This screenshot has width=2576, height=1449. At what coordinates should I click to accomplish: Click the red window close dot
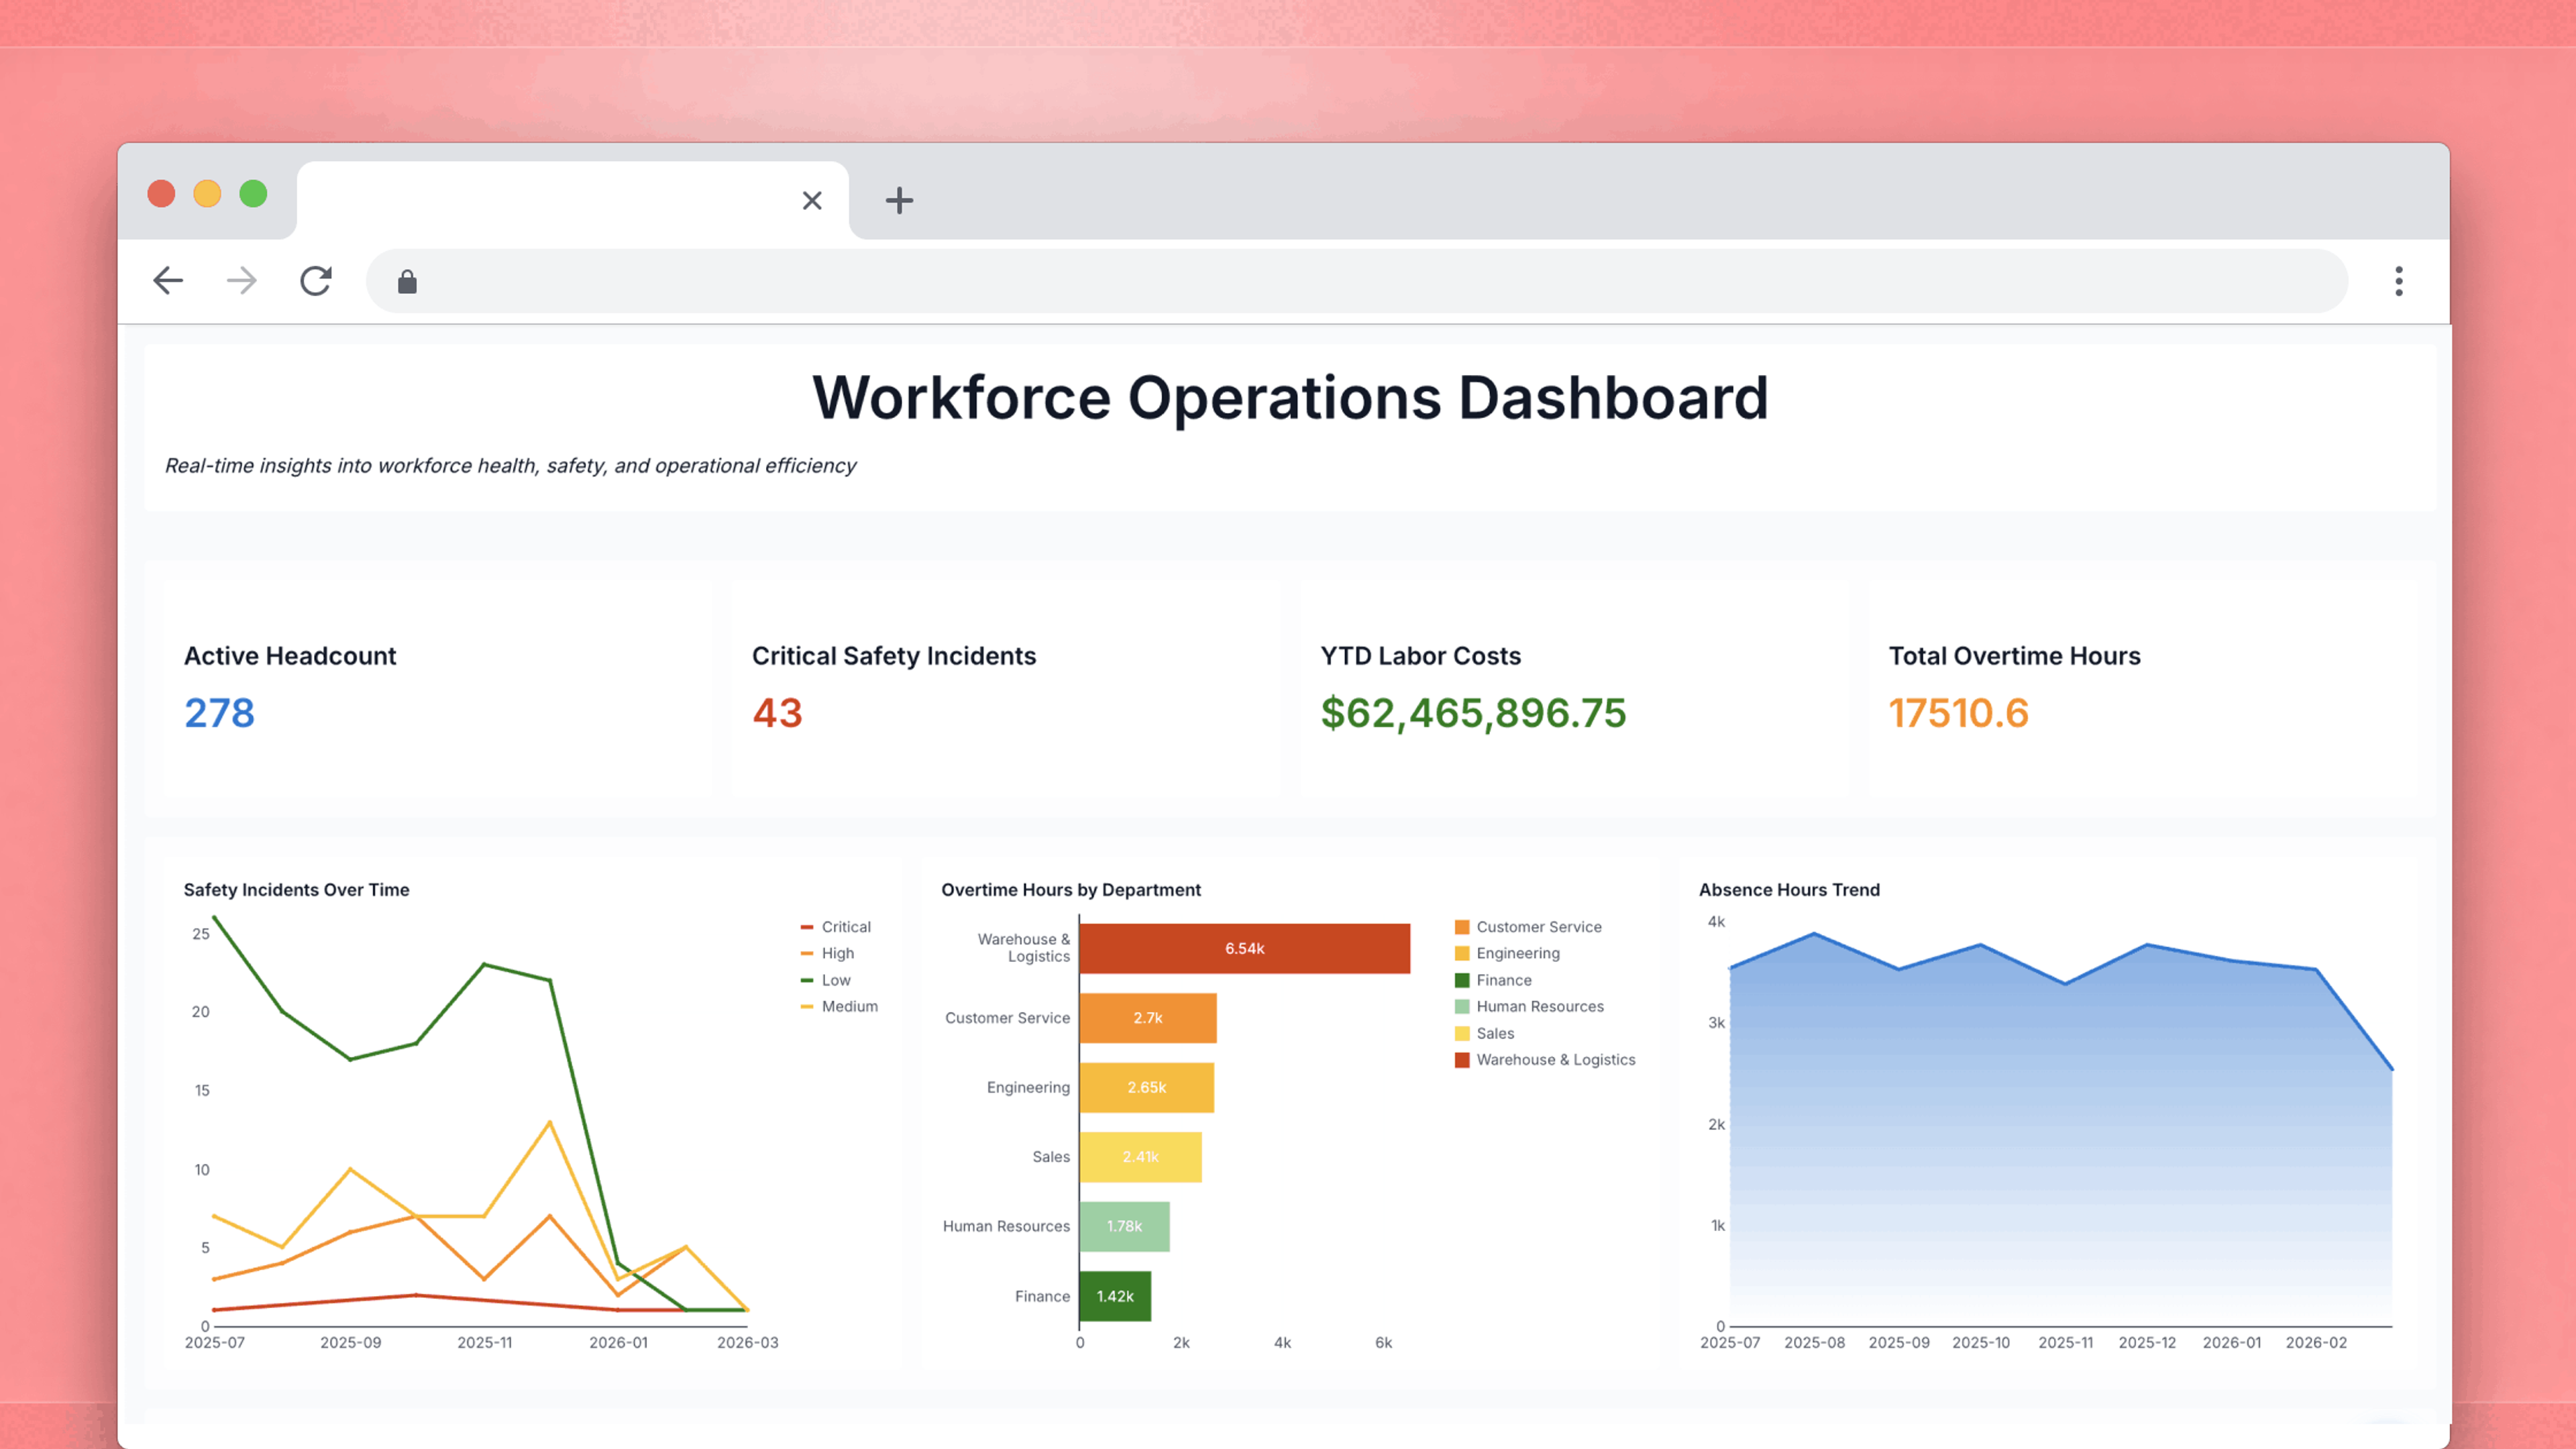coord(161,193)
